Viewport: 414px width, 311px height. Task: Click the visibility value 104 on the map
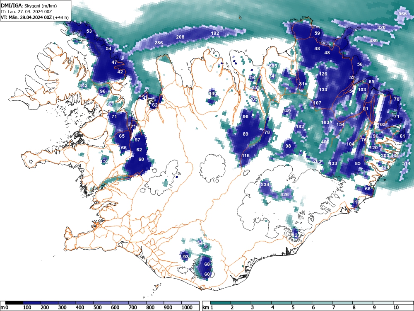(350, 144)
